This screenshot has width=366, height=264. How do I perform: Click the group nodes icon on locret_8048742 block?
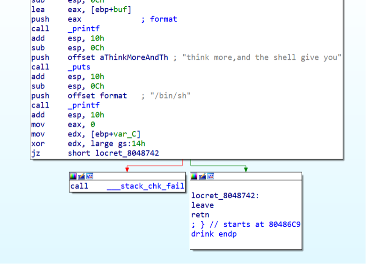[211, 176]
